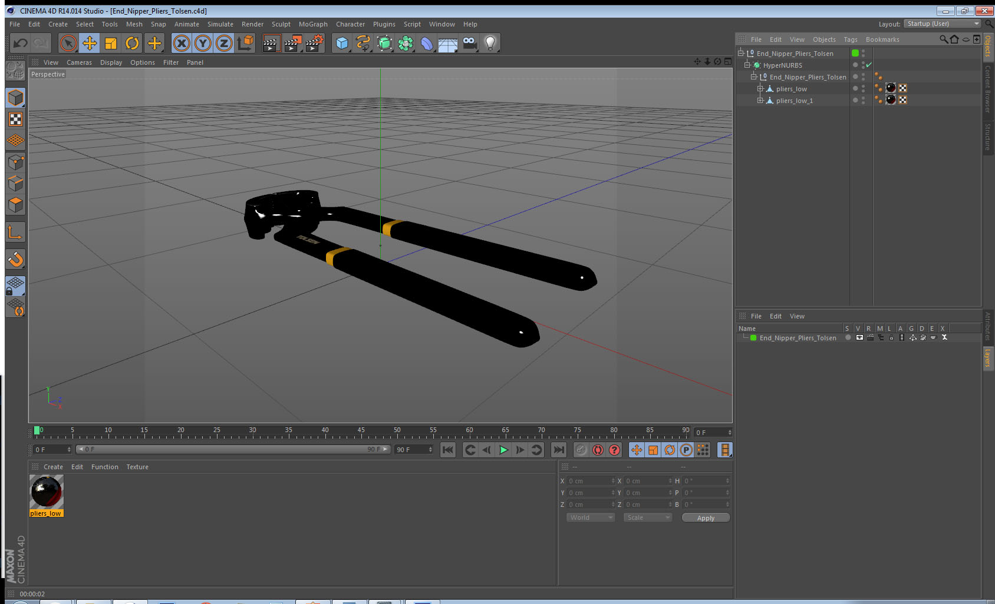
Task: Click the green layer color swatch
Action: click(x=753, y=337)
